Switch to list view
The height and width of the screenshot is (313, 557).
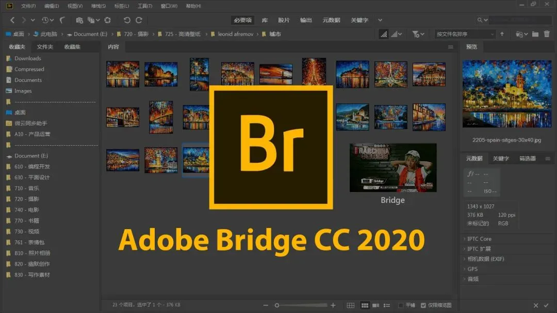click(387, 305)
